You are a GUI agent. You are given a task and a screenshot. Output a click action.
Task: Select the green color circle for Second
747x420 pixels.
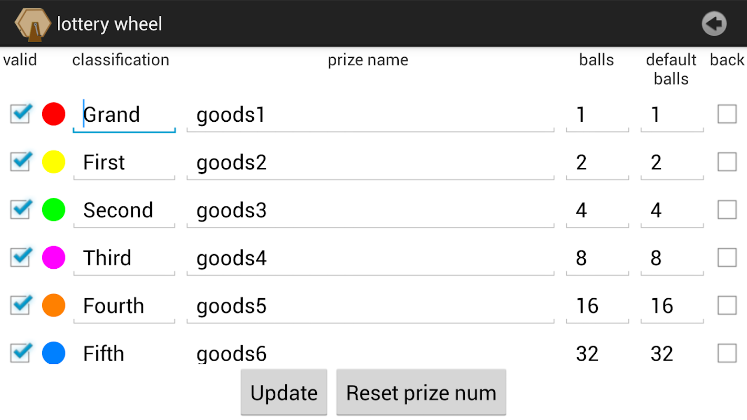(x=54, y=209)
